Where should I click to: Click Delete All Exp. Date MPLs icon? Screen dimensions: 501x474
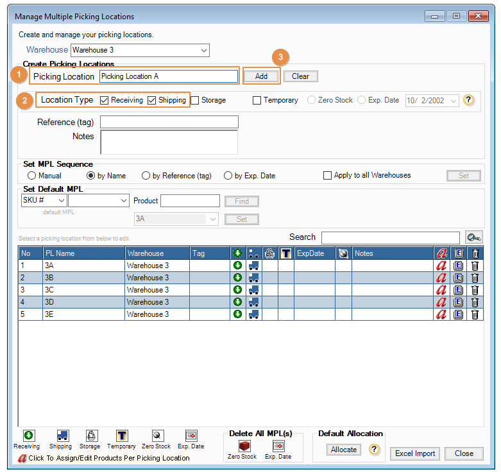[278, 446]
